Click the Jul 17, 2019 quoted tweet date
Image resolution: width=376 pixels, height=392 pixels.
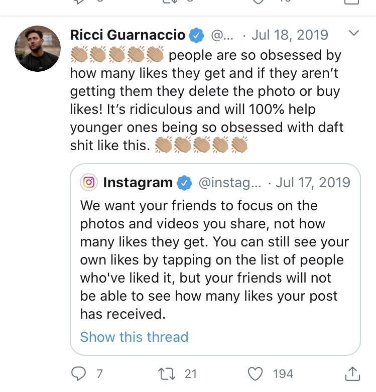[x=313, y=183]
